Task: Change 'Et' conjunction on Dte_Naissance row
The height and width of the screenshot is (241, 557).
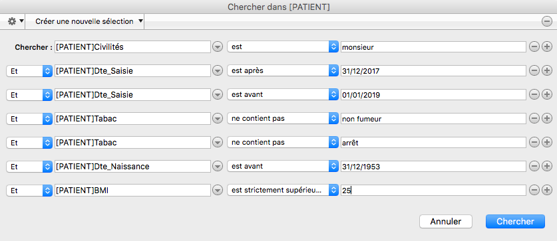Action: [29, 166]
